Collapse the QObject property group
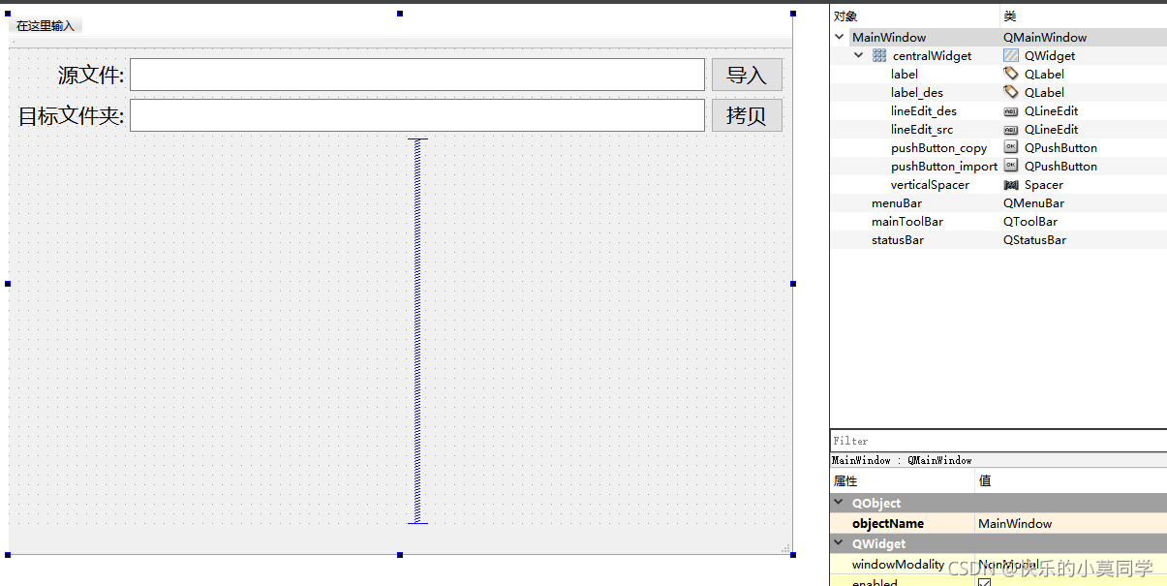Image resolution: width=1167 pixels, height=586 pixels. 839,503
